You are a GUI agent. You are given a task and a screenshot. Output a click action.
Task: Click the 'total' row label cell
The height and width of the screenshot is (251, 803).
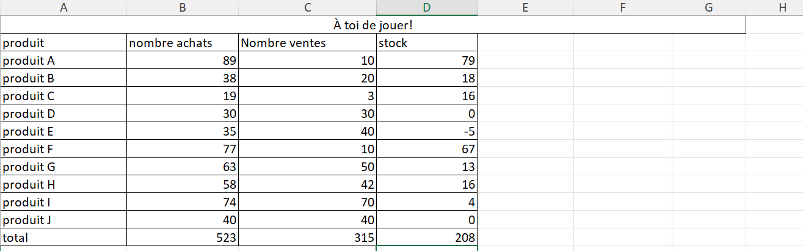(x=64, y=238)
